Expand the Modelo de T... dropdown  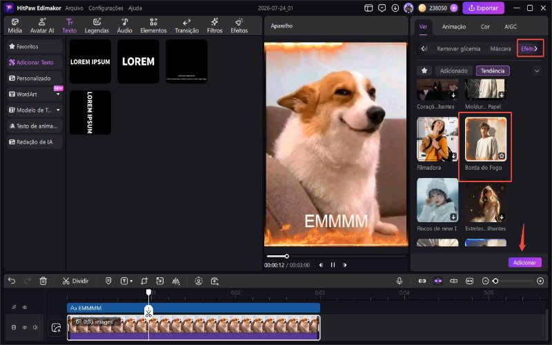58,110
